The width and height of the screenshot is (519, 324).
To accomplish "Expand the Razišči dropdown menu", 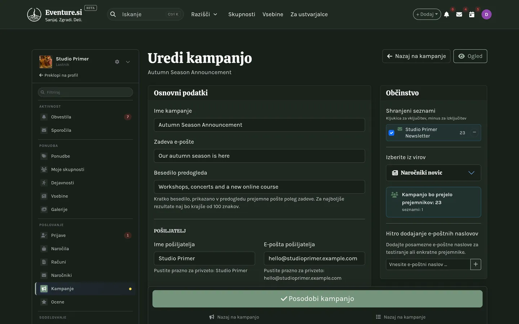I will (x=204, y=14).
